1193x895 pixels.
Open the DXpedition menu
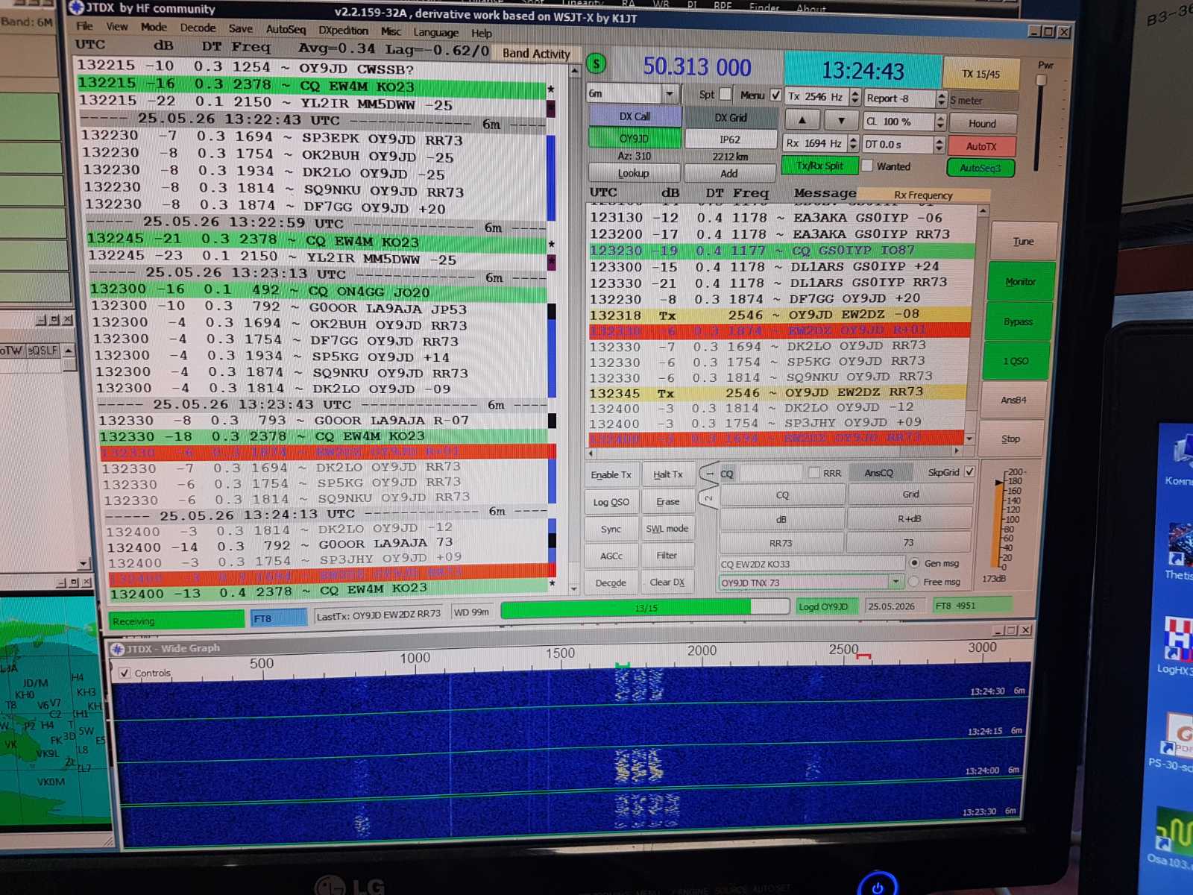point(343,31)
